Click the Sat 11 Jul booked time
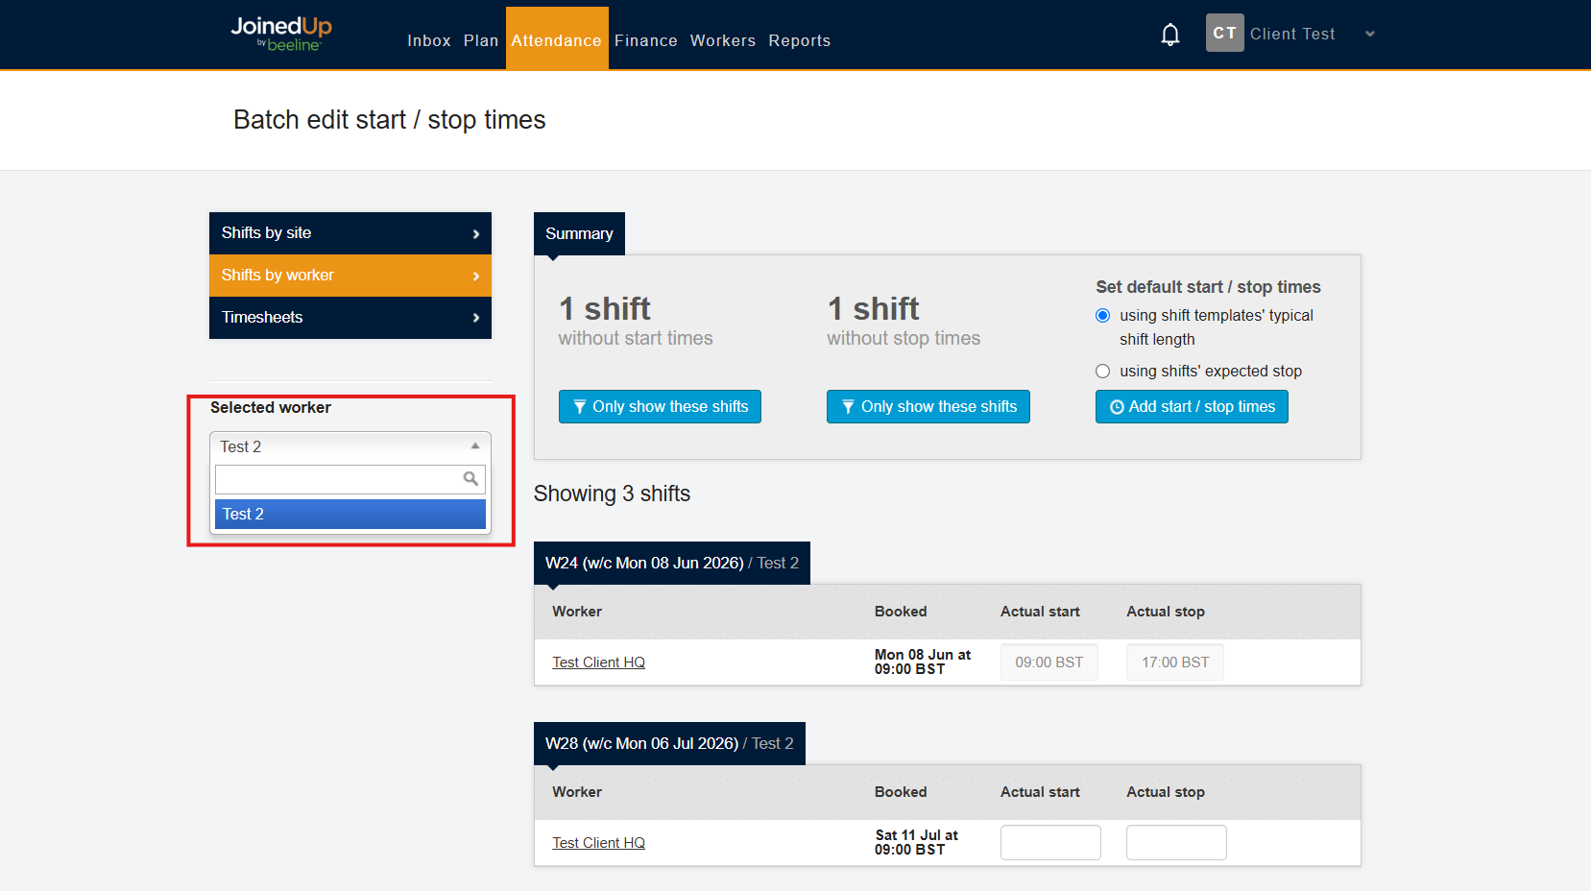Viewport: 1591px width, 891px height. click(917, 842)
